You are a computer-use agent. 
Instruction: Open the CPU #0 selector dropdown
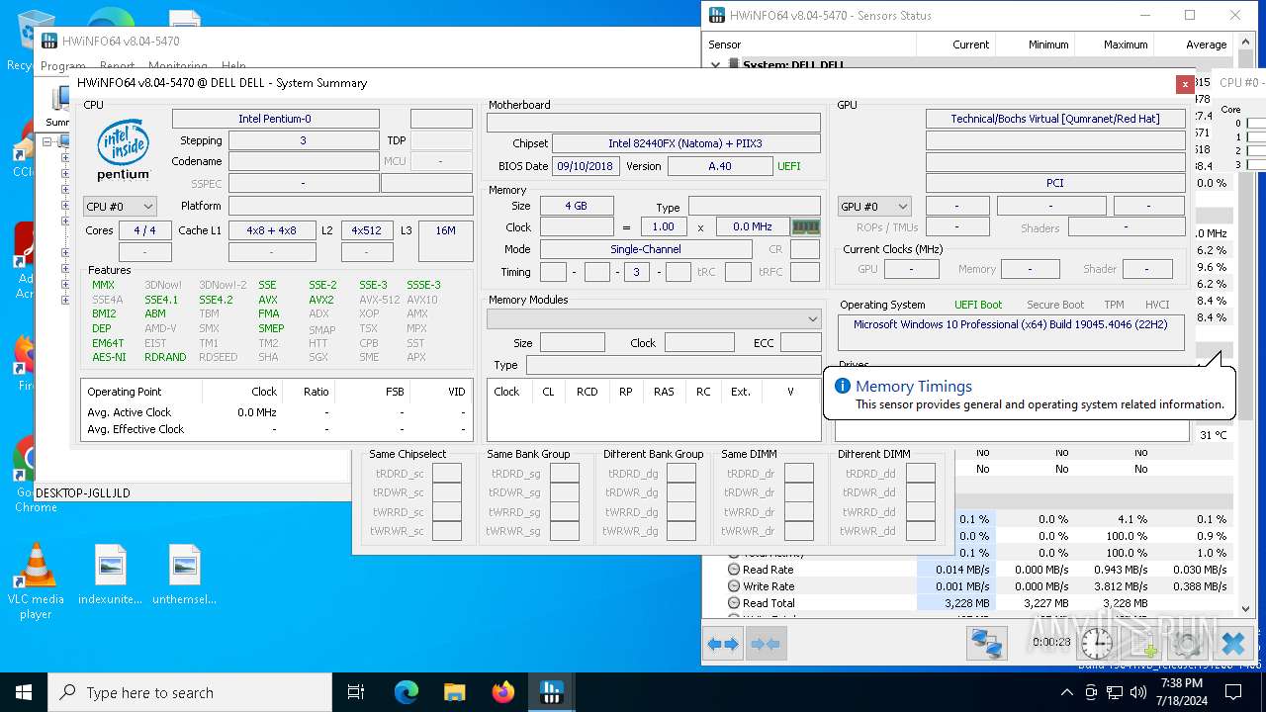pos(120,207)
